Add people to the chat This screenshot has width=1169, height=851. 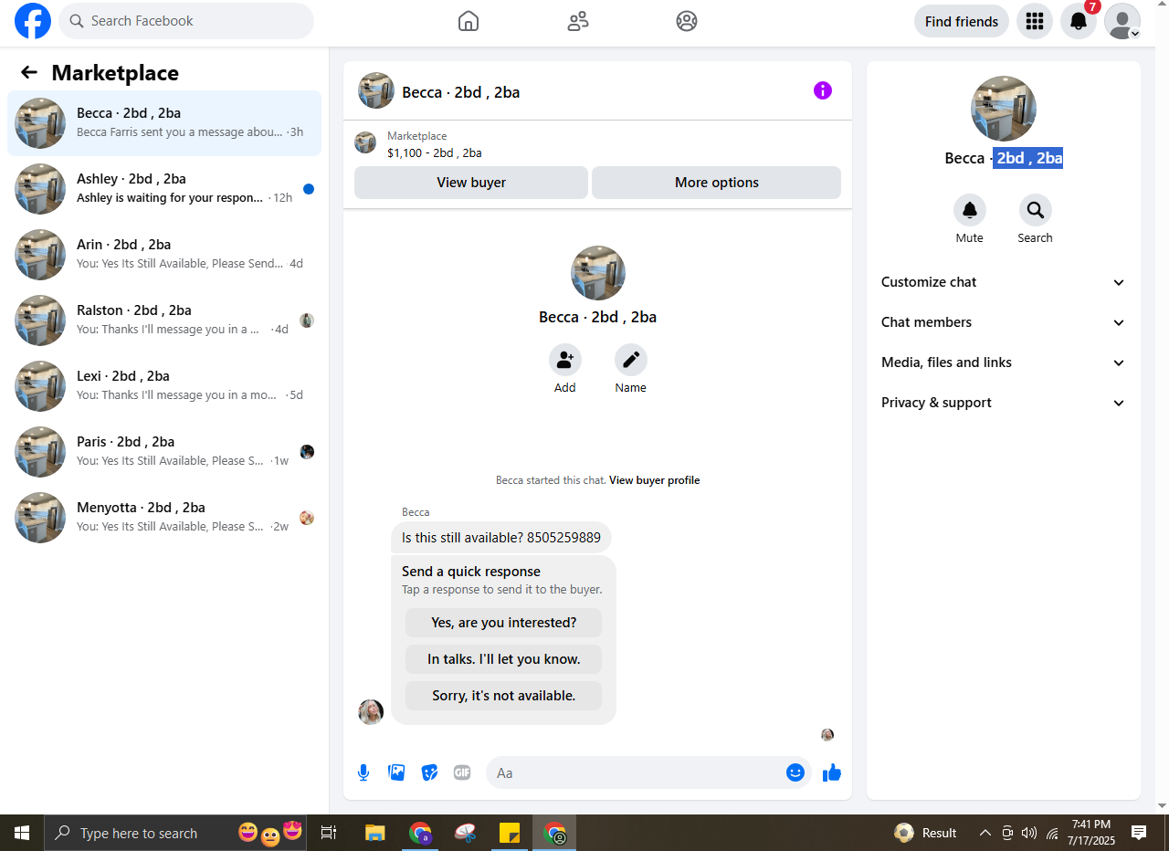(565, 360)
